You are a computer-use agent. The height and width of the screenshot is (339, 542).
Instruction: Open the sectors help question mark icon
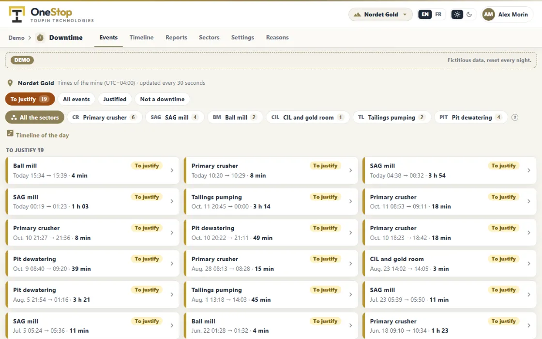click(x=515, y=117)
